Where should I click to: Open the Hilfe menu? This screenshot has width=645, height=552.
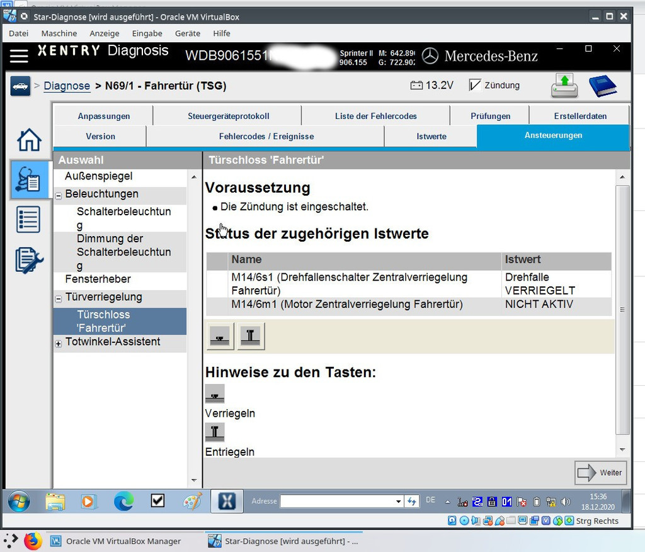[x=221, y=33]
